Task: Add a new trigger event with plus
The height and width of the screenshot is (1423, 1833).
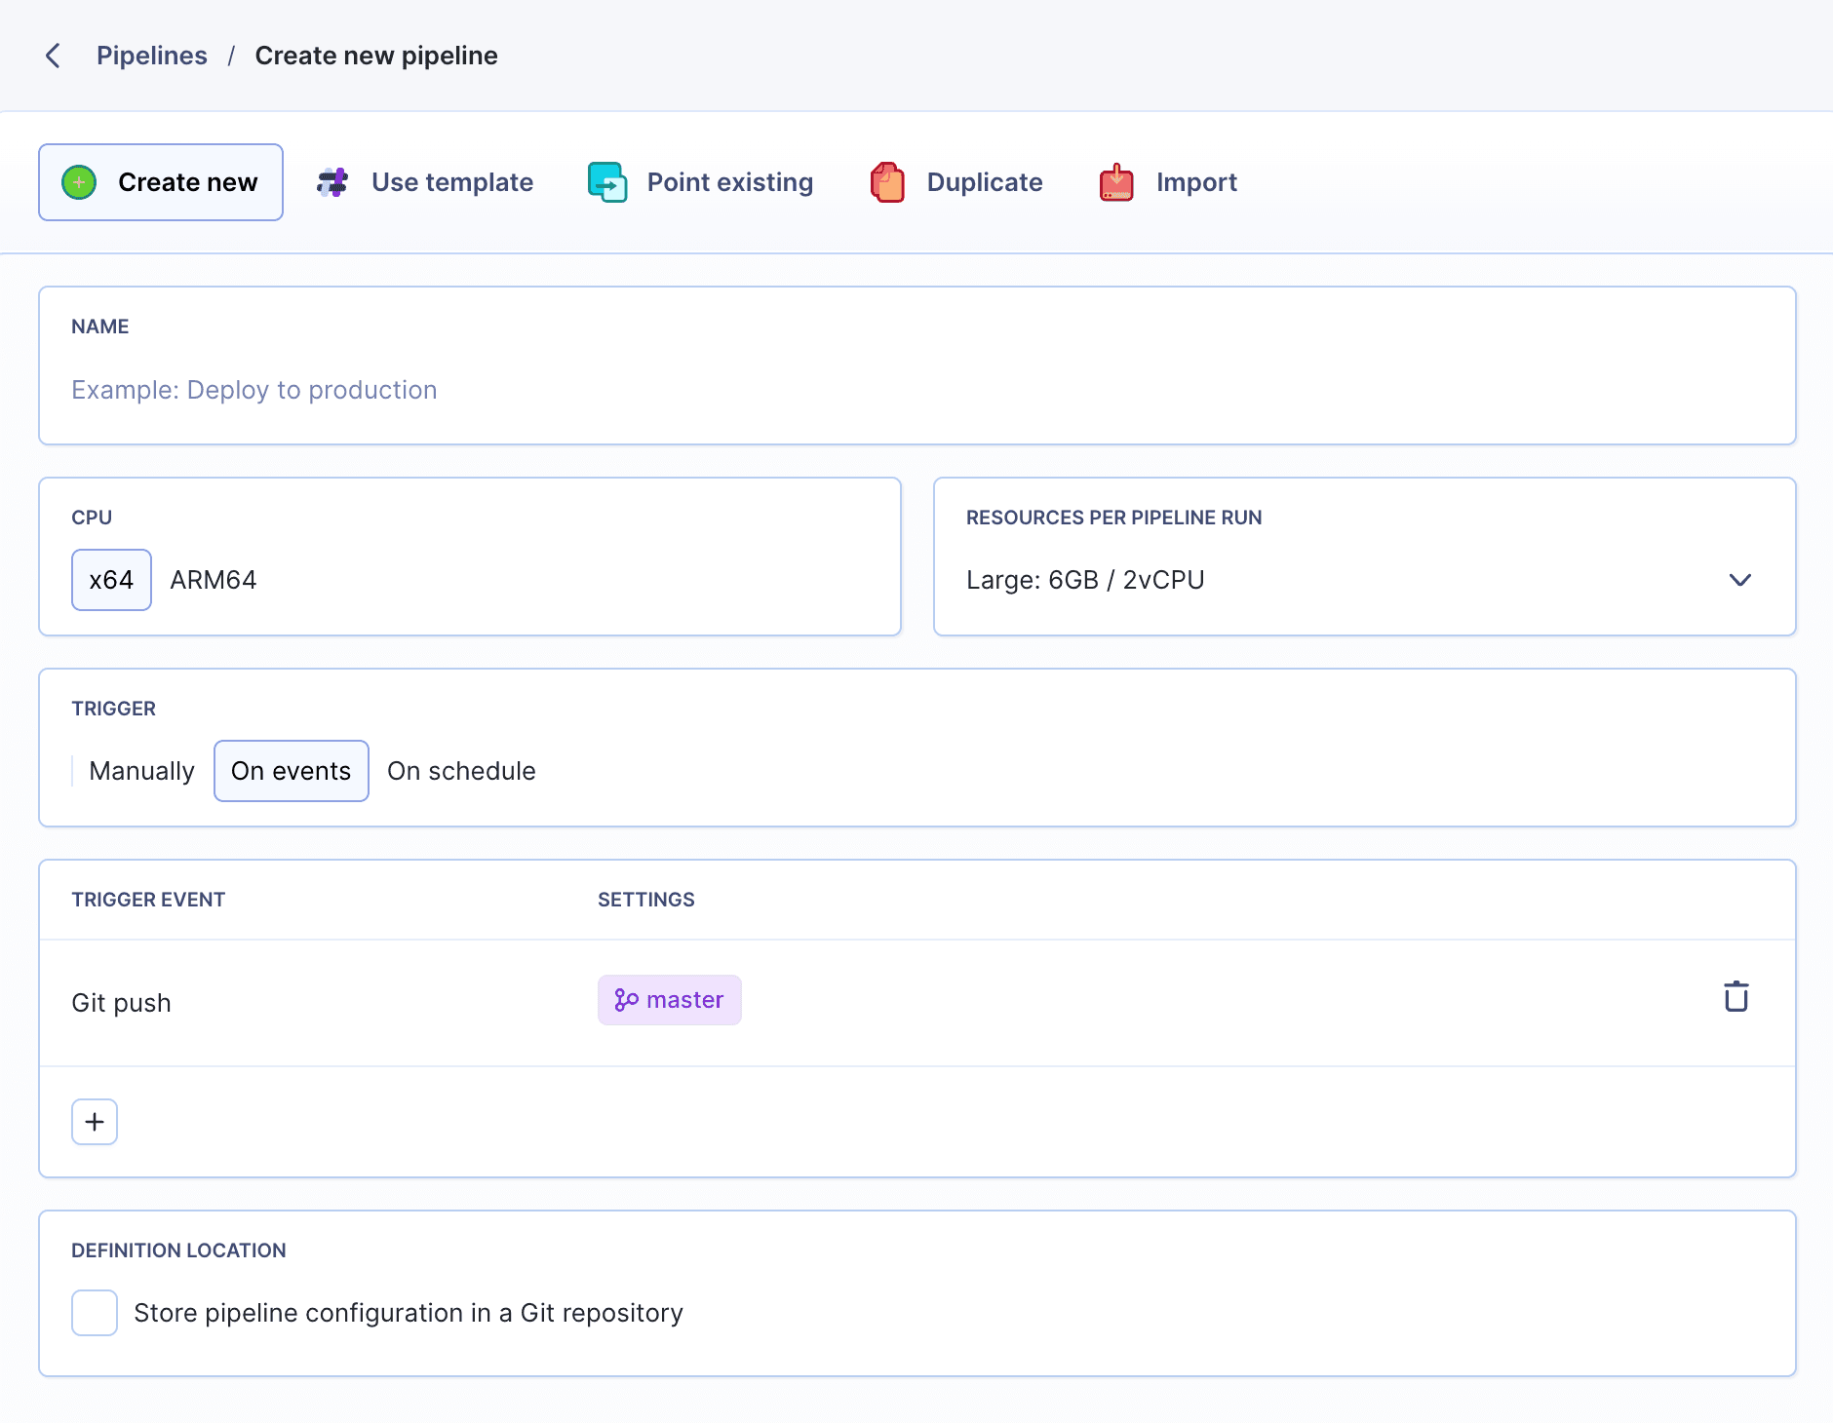Action: click(95, 1122)
